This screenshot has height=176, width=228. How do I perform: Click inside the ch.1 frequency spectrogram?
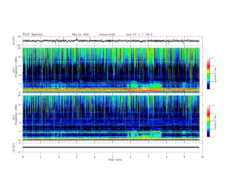pos(111,70)
